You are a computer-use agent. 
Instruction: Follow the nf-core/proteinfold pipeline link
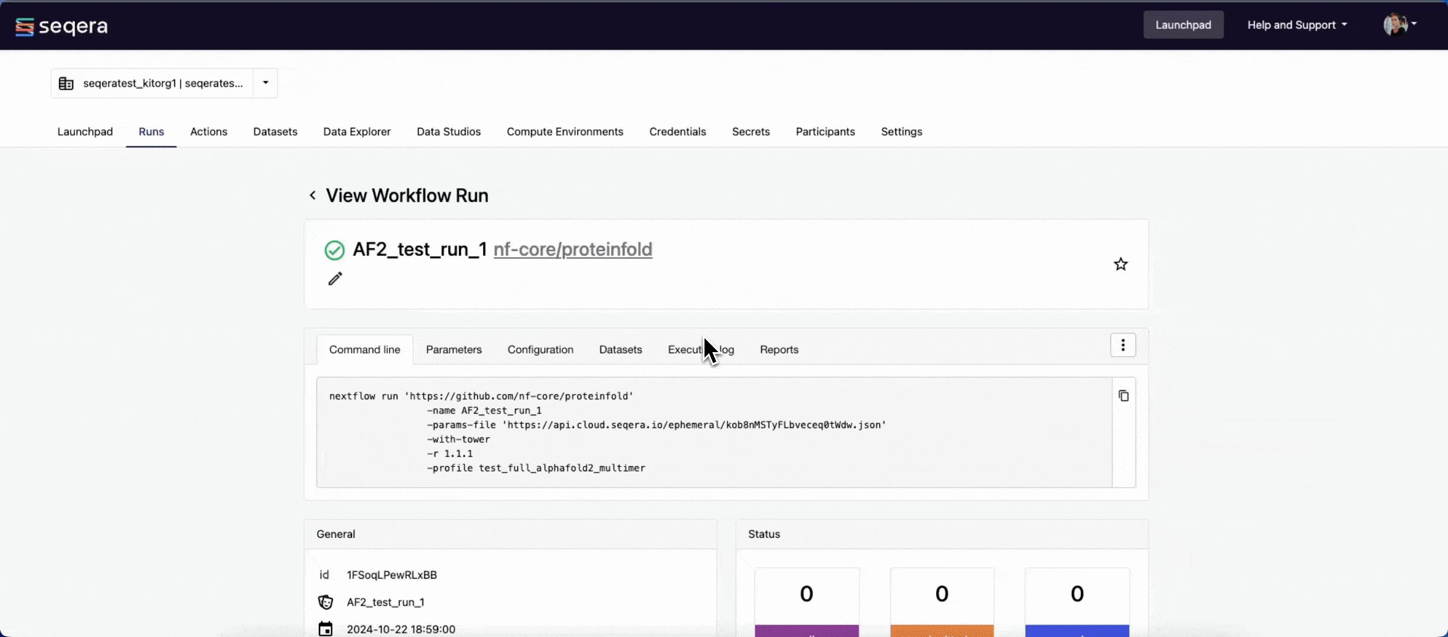click(x=572, y=249)
